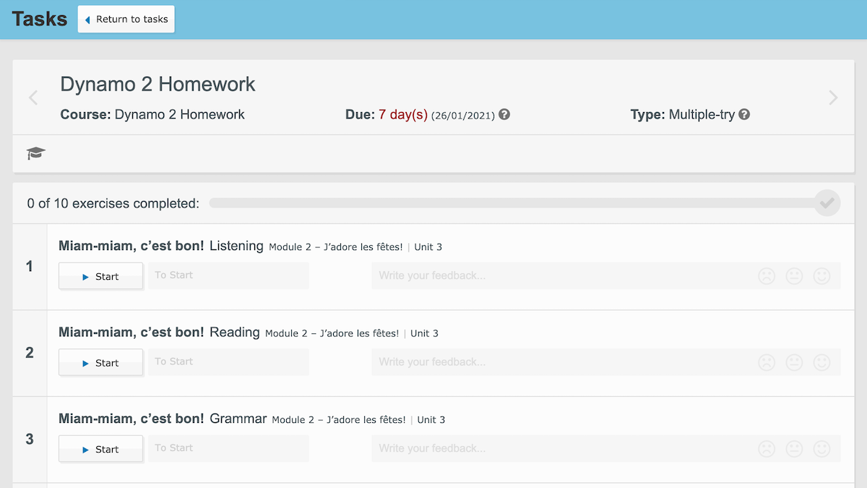Select neutral face rating for Reading exercise
The width and height of the screenshot is (867, 488).
(794, 362)
